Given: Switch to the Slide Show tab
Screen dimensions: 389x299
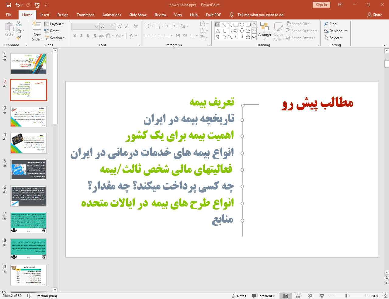Looking at the screenshot, I should click(x=138, y=15).
